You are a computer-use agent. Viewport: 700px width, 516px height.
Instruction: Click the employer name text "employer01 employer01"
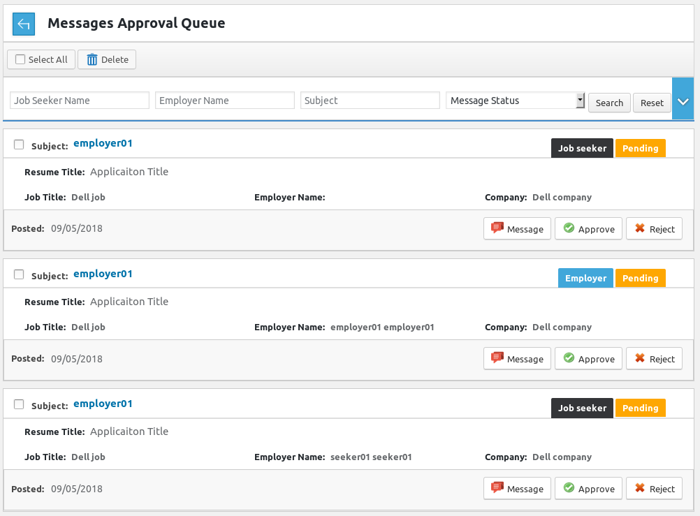point(382,327)
